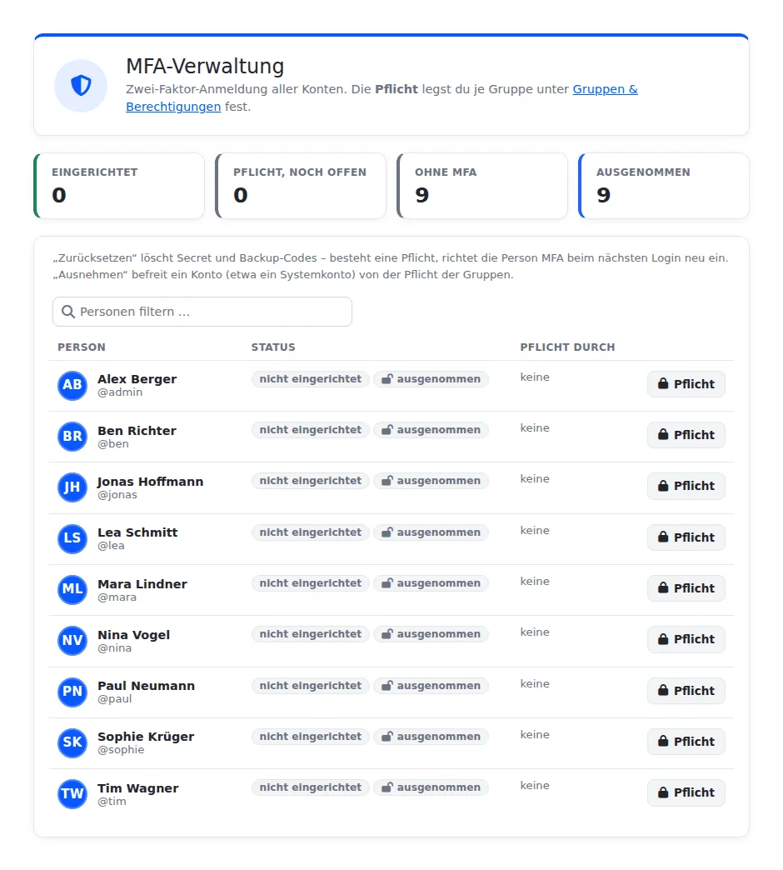783x870 pixels.
Task: Click the Status column header
Action: point(273,347)
